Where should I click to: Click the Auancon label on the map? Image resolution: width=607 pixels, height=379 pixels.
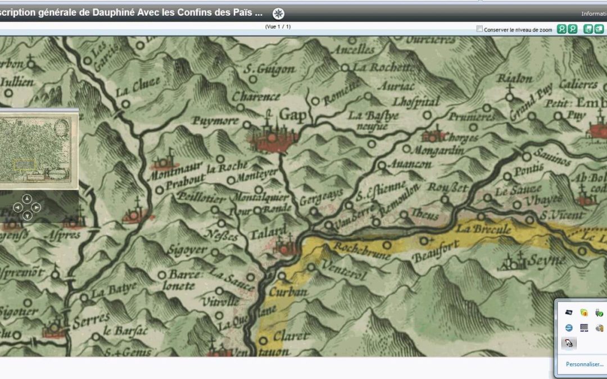coord(409,164)
